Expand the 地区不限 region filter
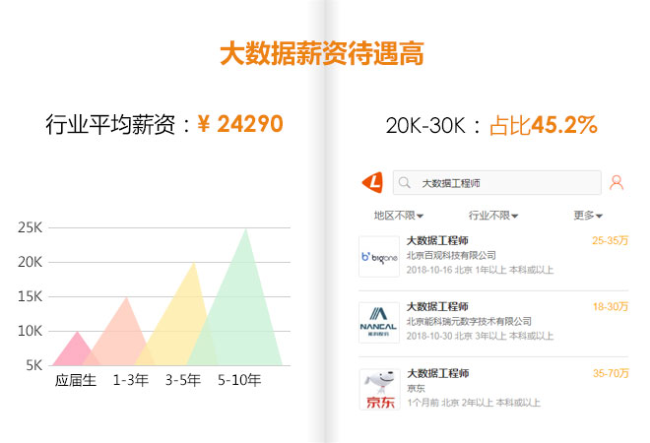The width and height of the screenshot is (650, 443). coord(398,216)
